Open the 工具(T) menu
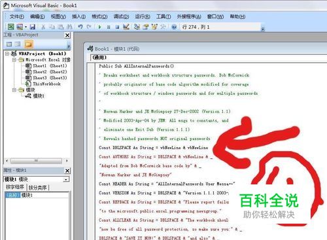 pyautogui.click(x=163, y=16)
